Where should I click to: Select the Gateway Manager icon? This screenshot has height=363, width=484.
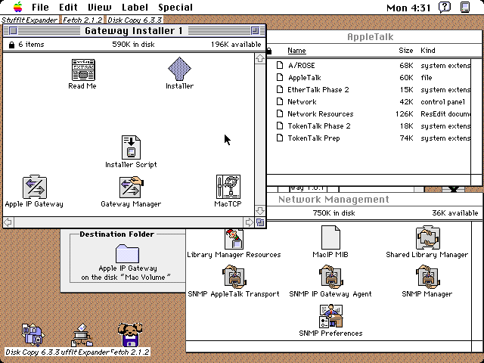[132, 187]
